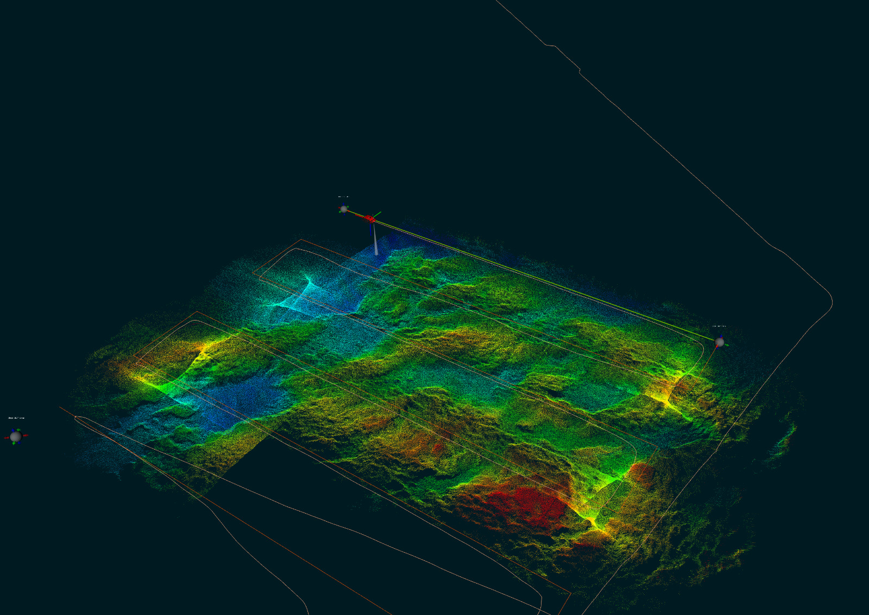Screen dimensions: 869x615
Task: Grab the green arrow handle on the yellow-green line's end sphere
Action: tap(727, 344)
